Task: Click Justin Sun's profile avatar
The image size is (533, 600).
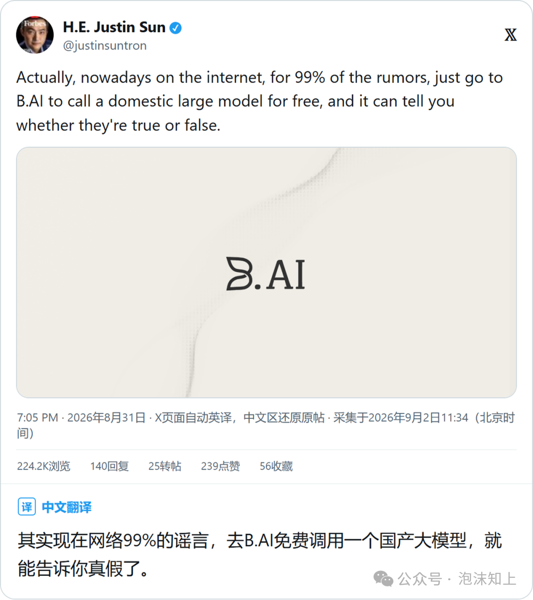Action: click(35, 35)
